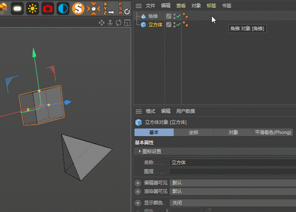
Task: Click the pyramid icon beside 角锥
Action: click(x=143, y=16)
